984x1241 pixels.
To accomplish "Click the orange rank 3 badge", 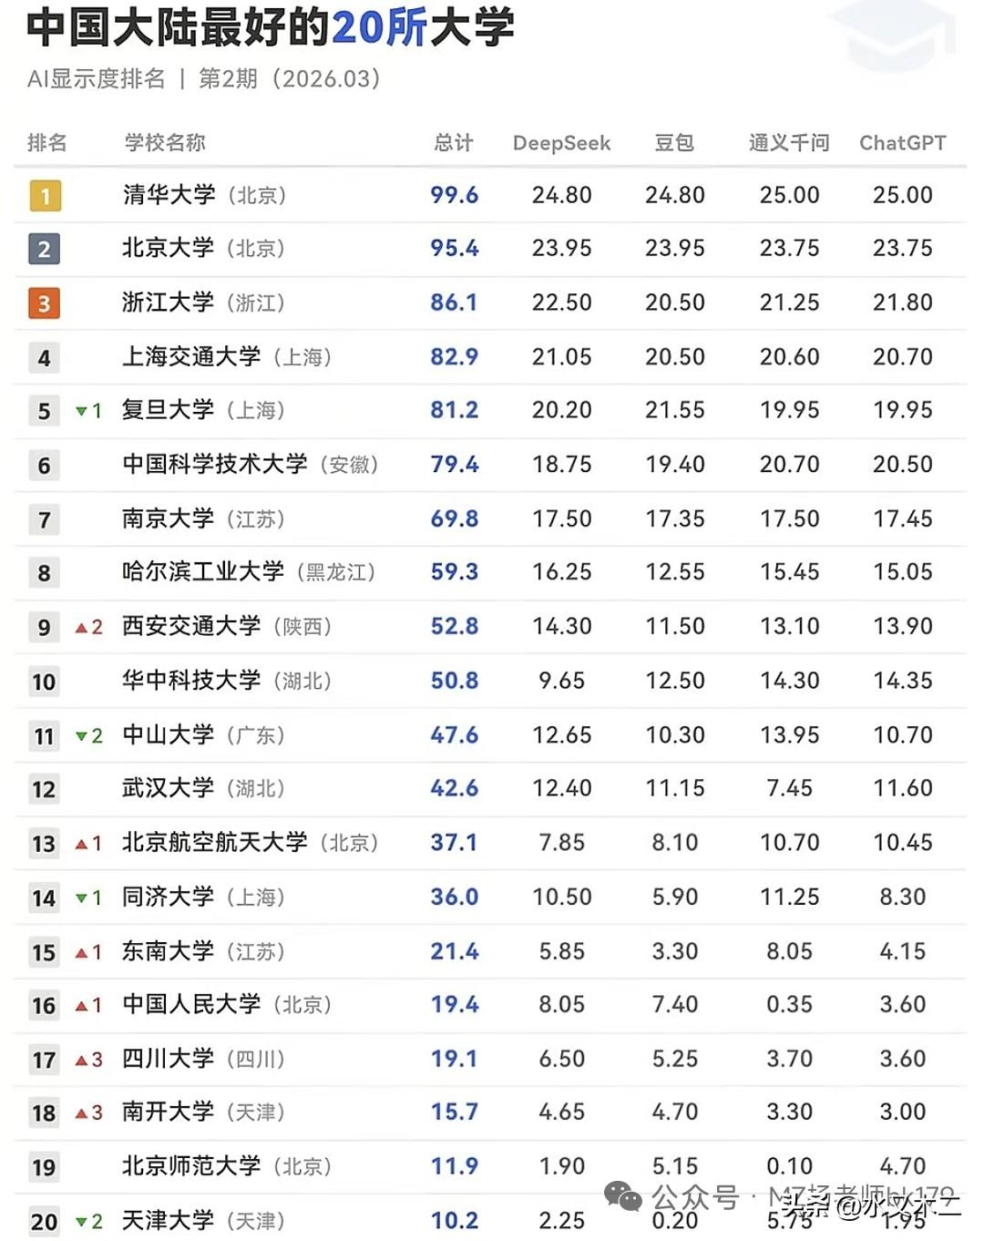I will [45, 303].
